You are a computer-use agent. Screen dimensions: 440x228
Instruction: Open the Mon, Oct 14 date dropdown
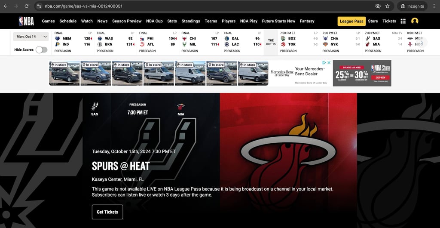pos(31,37)
